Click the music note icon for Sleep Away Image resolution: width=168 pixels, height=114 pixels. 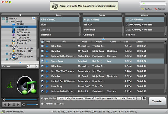click(x=47, y=61)
